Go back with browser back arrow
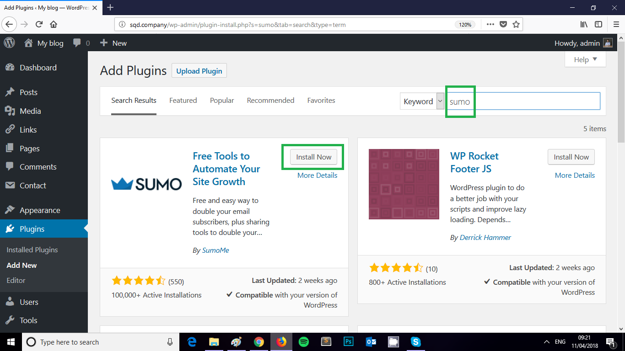The image size is (625, 351). [10, 24]
